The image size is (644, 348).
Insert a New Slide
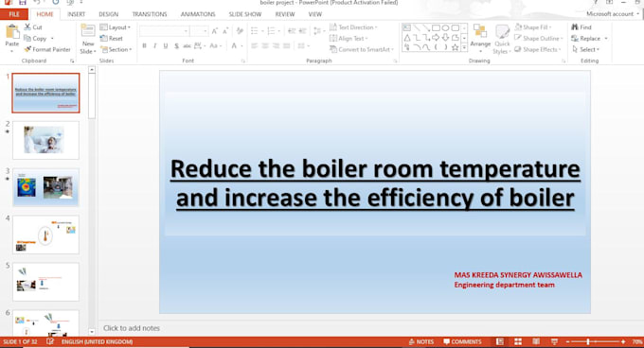(x=88, y=40)
